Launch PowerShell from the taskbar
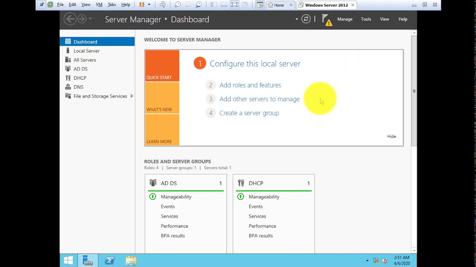 click(x=110, y=261)
